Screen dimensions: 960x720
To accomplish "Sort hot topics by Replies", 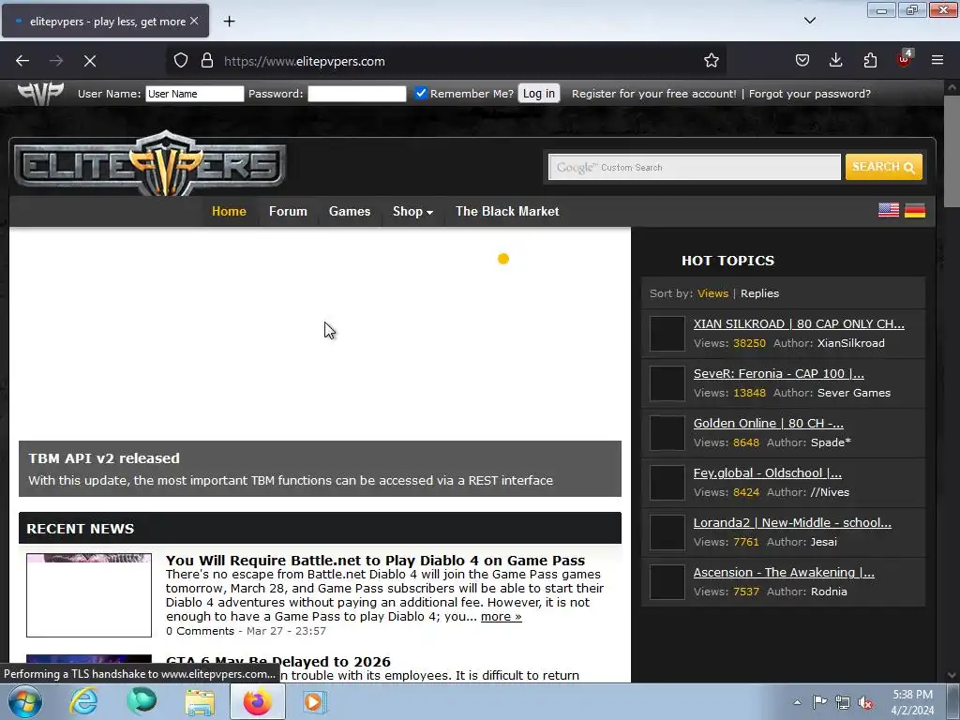I will coord(759,293).
